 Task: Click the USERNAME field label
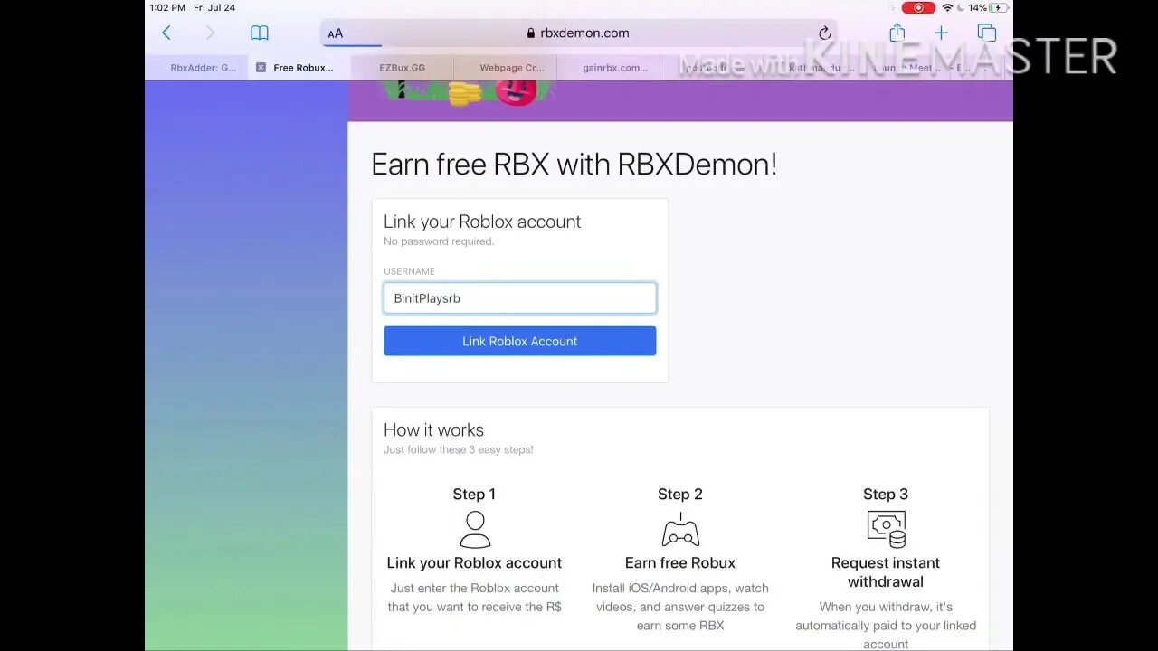(409, 271)
